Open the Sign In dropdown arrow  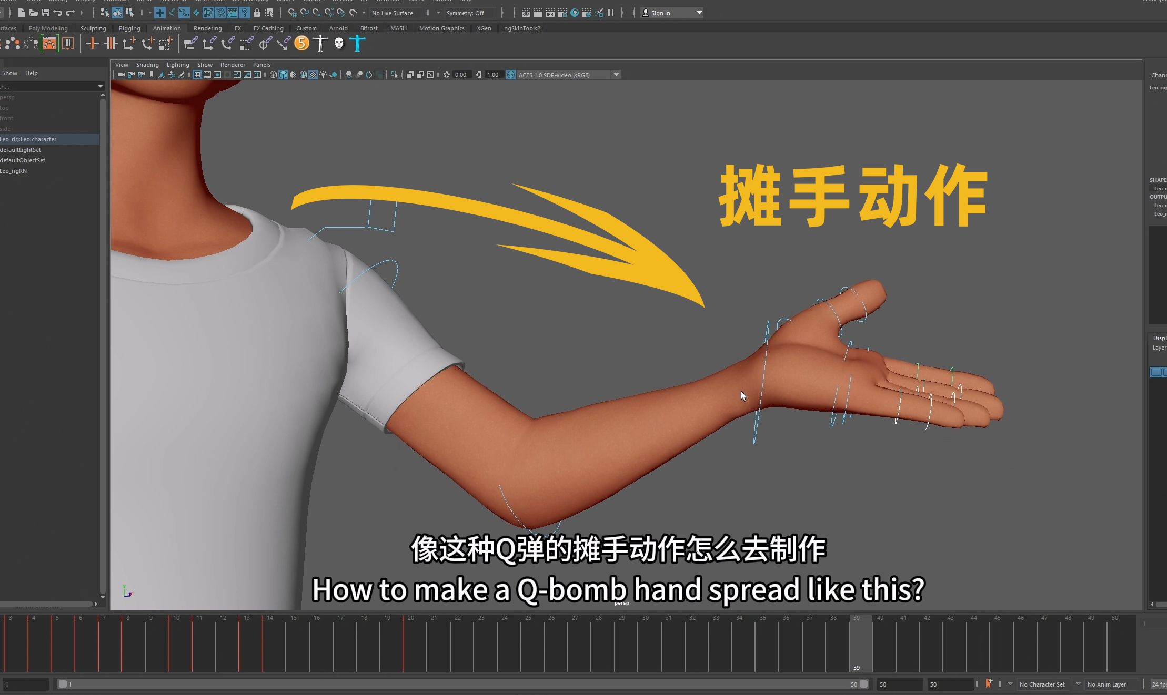pos(699,13)
